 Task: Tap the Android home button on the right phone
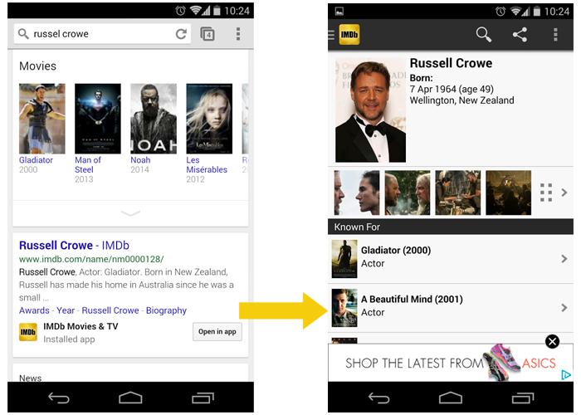coord(451,398)
